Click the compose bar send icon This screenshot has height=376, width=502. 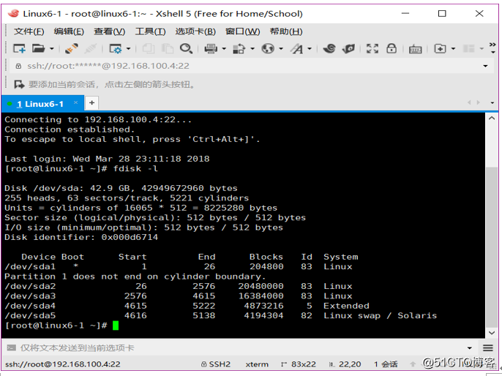pos(12,347)
